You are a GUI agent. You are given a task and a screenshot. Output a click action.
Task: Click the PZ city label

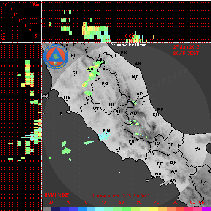[203, 181]
